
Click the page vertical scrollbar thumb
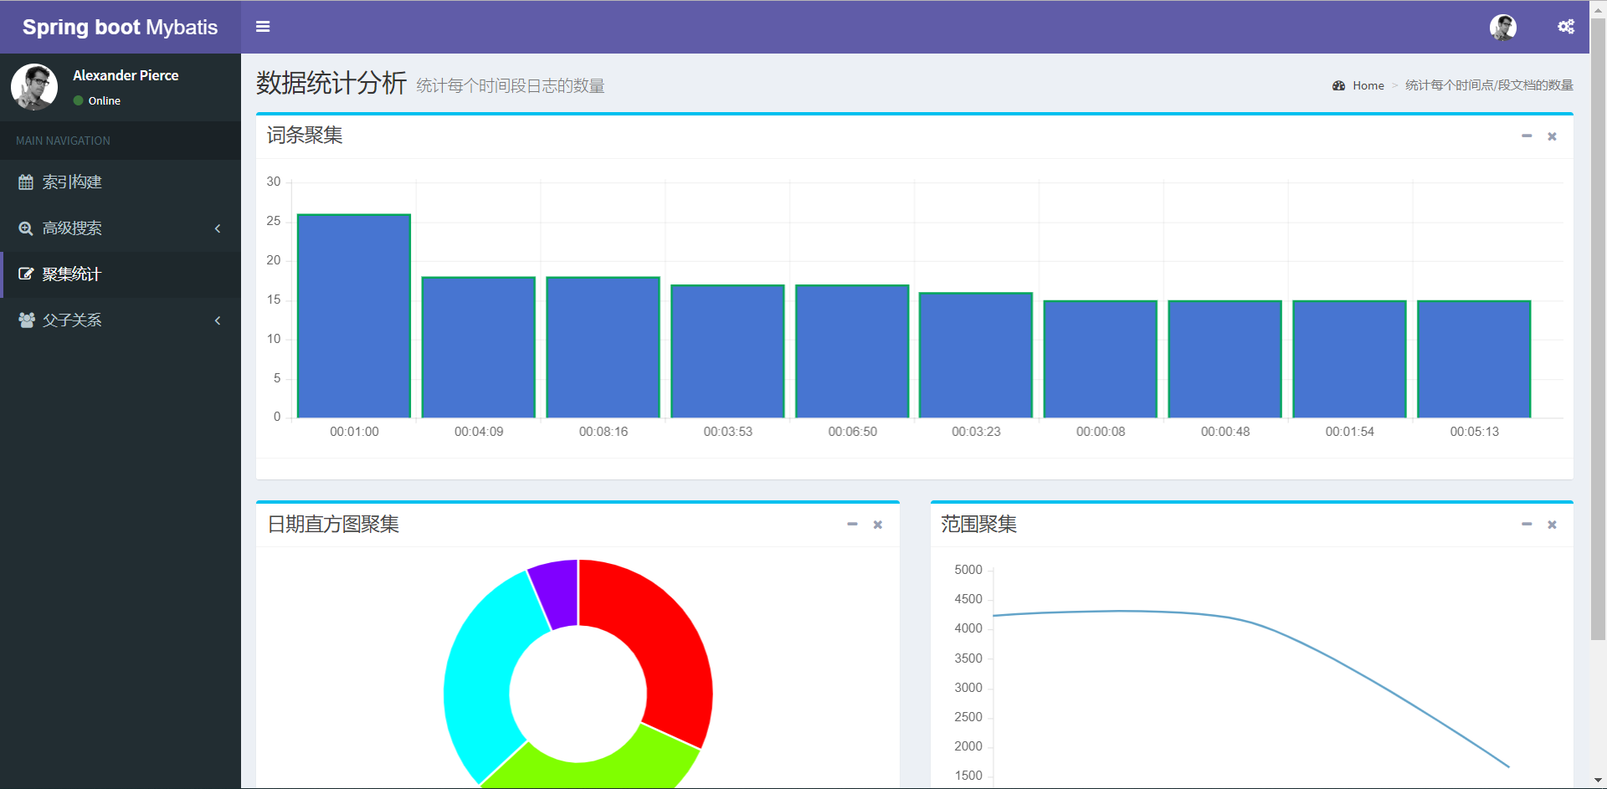tap(1598, 330)
